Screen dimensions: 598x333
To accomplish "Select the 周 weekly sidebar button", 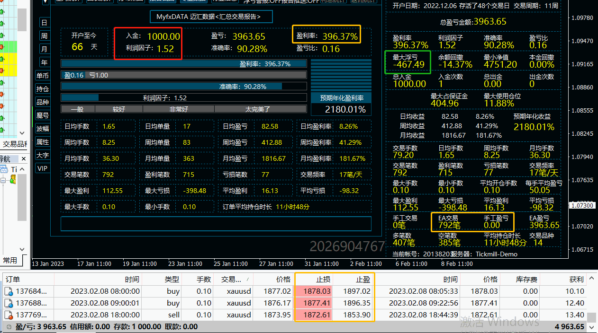I will point(44,36).
